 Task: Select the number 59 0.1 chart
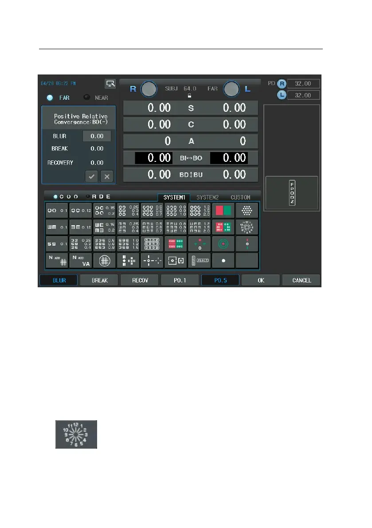coord(57,244)
